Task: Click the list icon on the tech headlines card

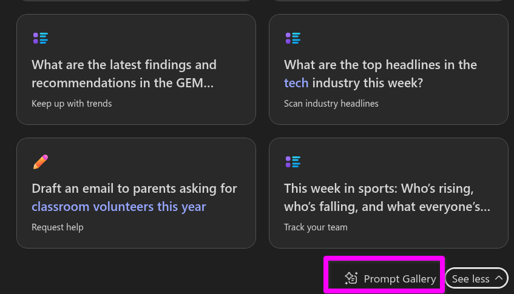Action: 293,38
